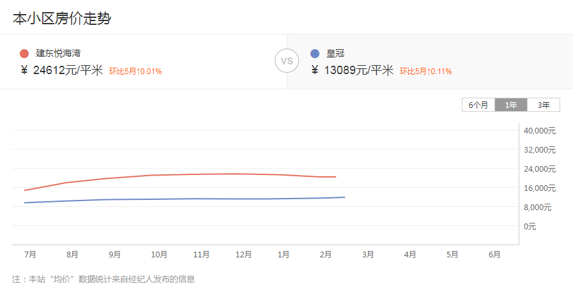Screen dimensions: 573x288
Task: Click the 7月 axis label
Action: [x=30, y=254]
